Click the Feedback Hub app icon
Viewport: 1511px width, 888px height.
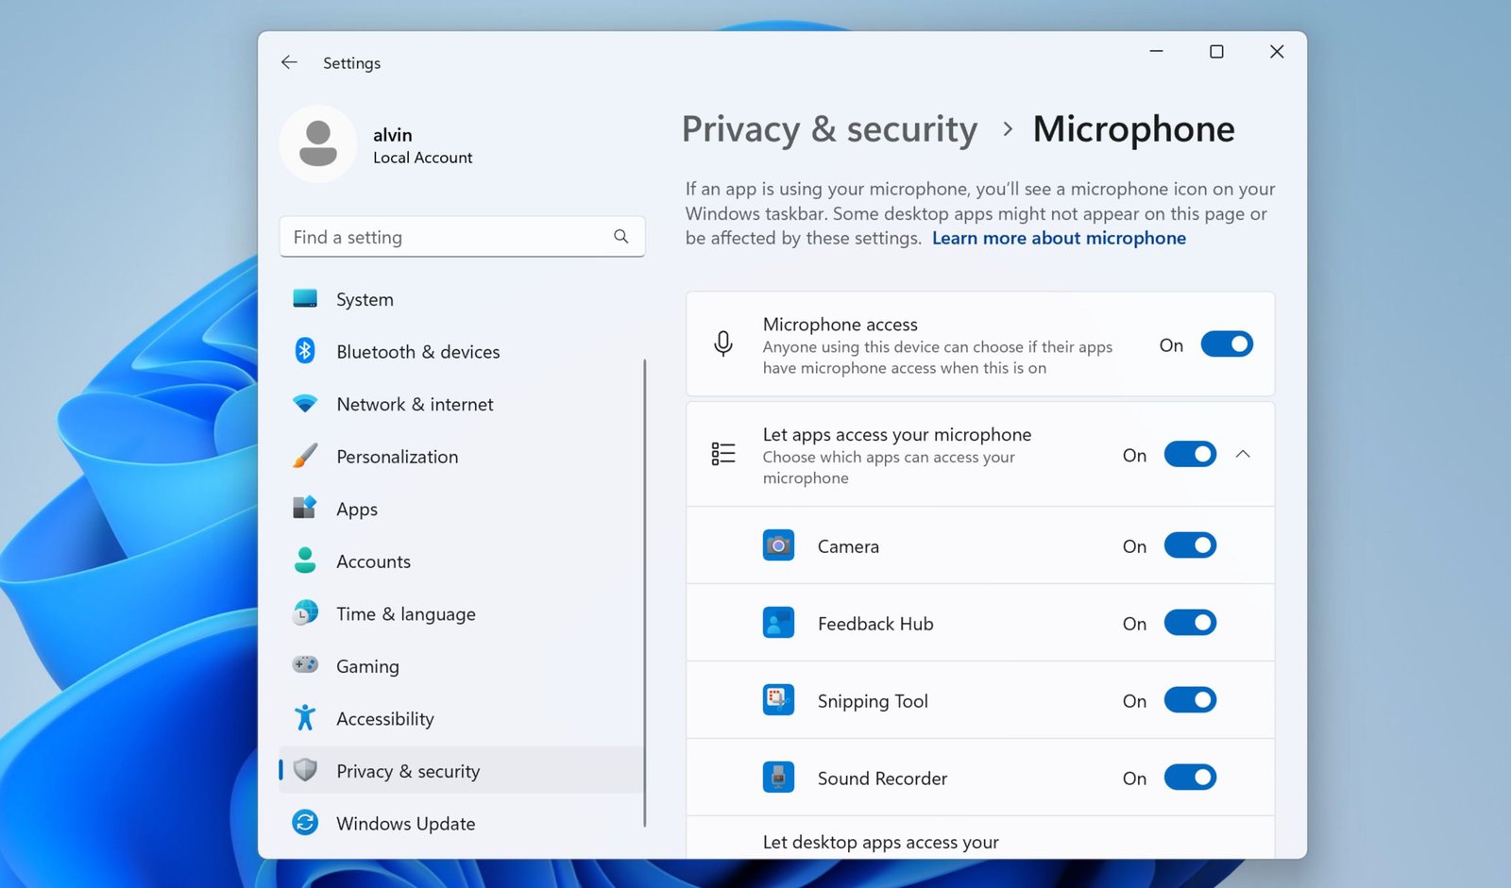pyautogui.click(x=778, y=623)
